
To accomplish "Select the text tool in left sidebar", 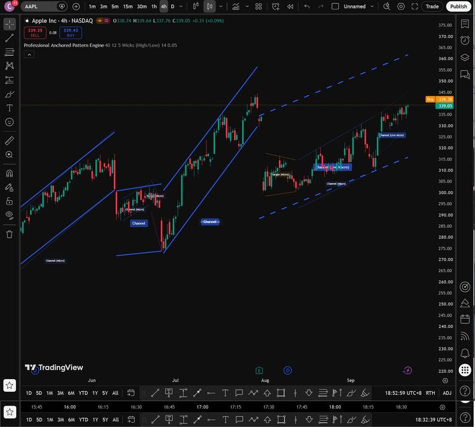I will click(10, 108).
